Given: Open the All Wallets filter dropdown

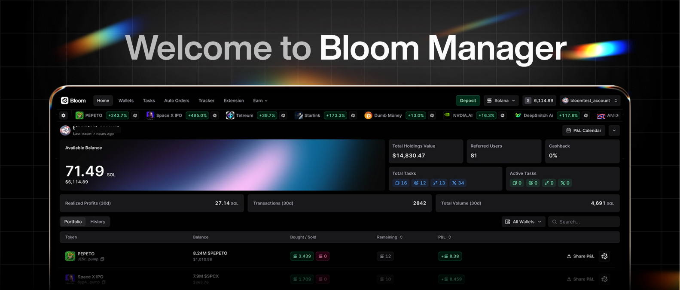Looking at the screenshot, I should (523, 222).
